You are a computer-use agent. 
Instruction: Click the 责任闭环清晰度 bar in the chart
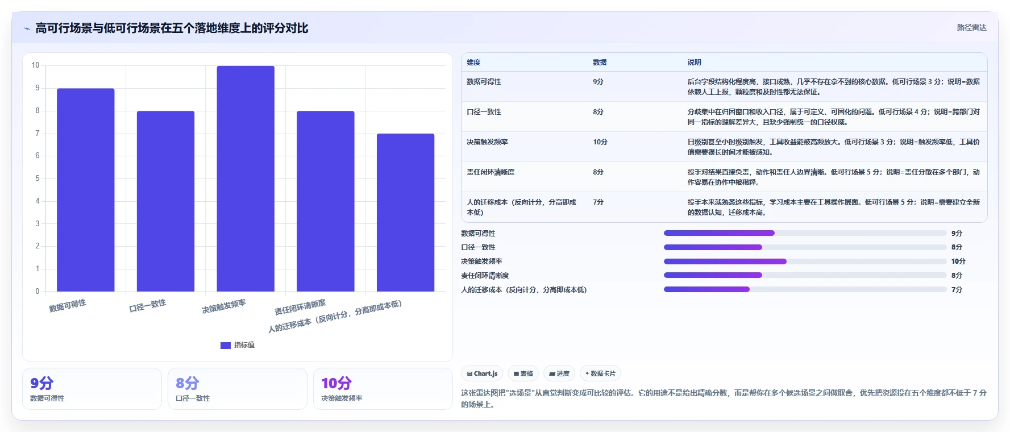click(326, 201)
